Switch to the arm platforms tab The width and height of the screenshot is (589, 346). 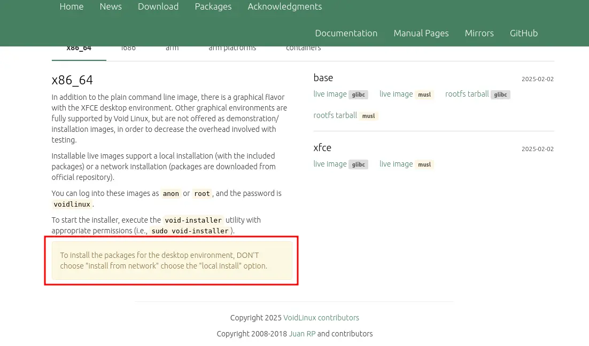pyautogui.click(x=232, y=49)
